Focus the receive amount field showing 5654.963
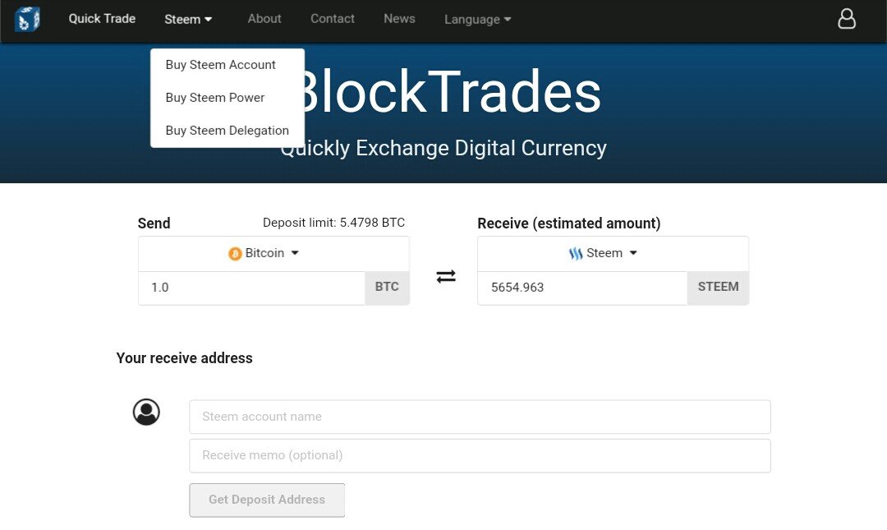The image size is (887, 530). coord(582,288)
